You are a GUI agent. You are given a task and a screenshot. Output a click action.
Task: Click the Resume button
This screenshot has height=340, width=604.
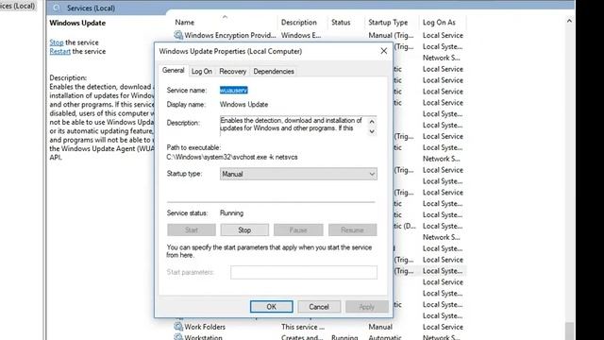pyautogui.click(x=352, y=230)
